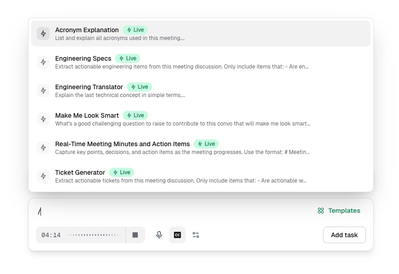Click the Ticket Generator lightning bolt icon
This screenshot has height=274, width=399.
(43, 176)
